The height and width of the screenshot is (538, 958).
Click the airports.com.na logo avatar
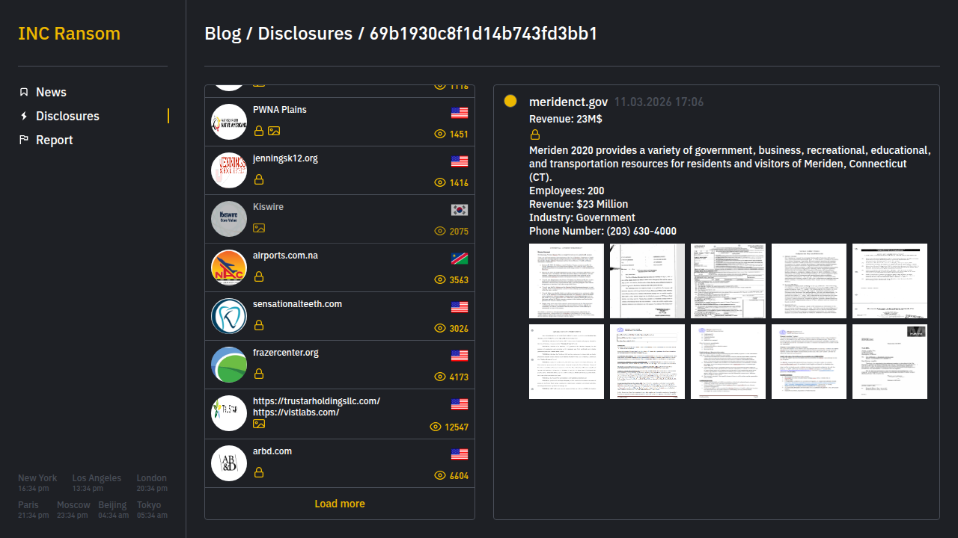[x=229, y=268]
